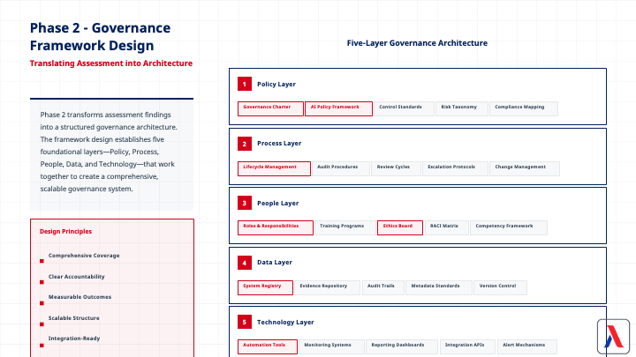Click the bullet beside Clear Accountability
This screenshot has height=357, width=636.
click(x=42, y=282)
